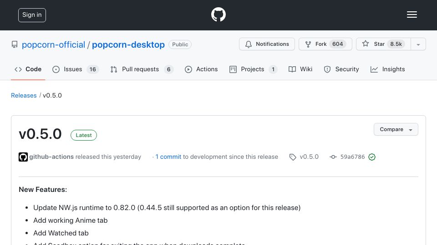Screen dimensions: 437x245
Task: Star the popcorn-desktop repository
Action: click(x=383, y=44)
